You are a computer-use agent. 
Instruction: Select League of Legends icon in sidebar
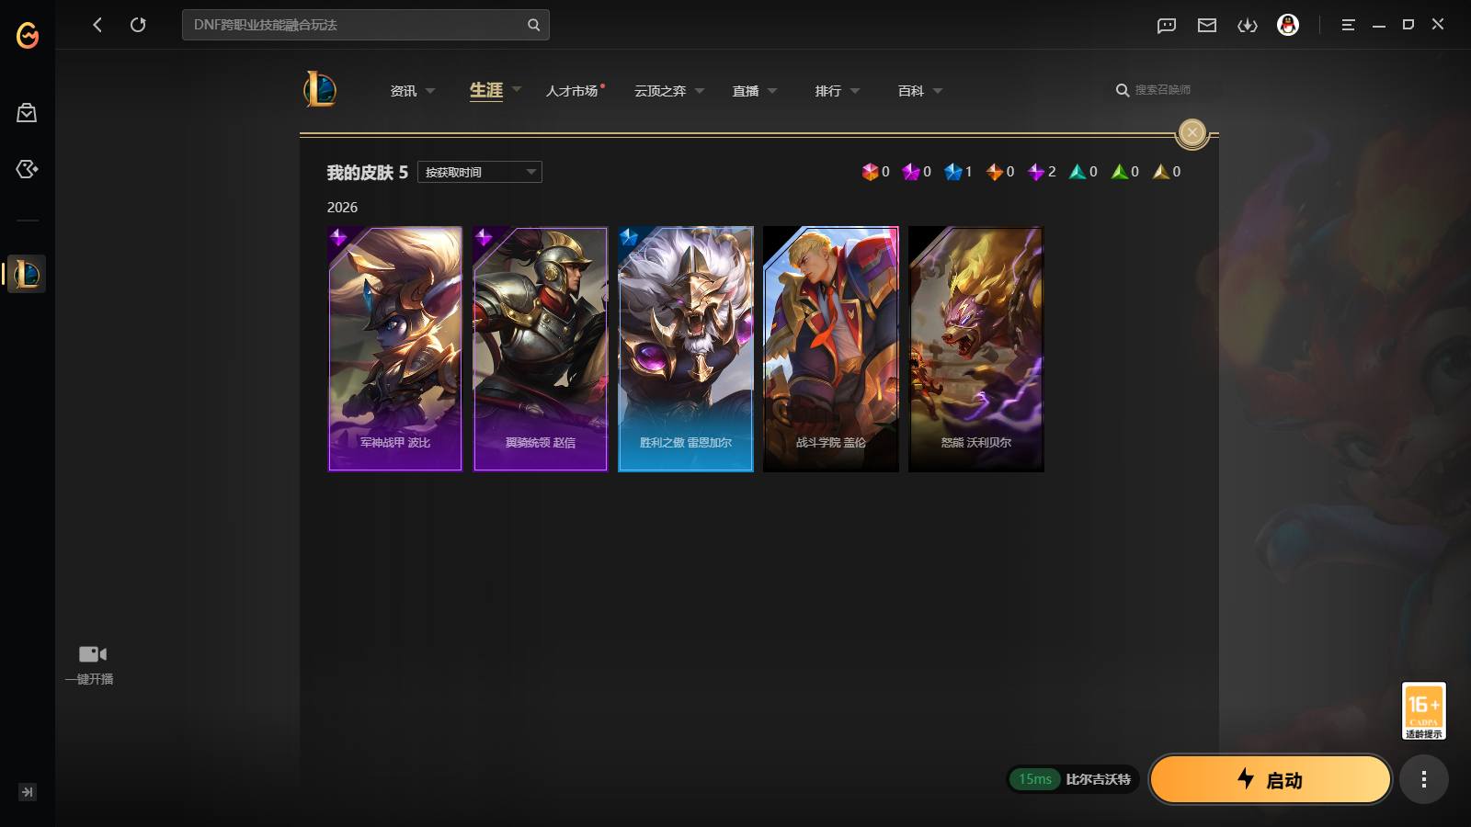pos(27,274)
